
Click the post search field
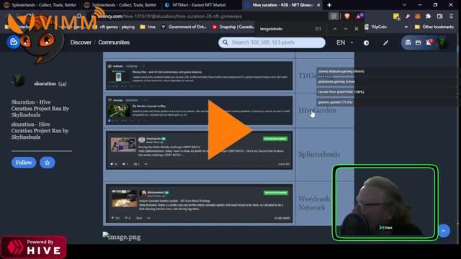(x=272, y=42)
